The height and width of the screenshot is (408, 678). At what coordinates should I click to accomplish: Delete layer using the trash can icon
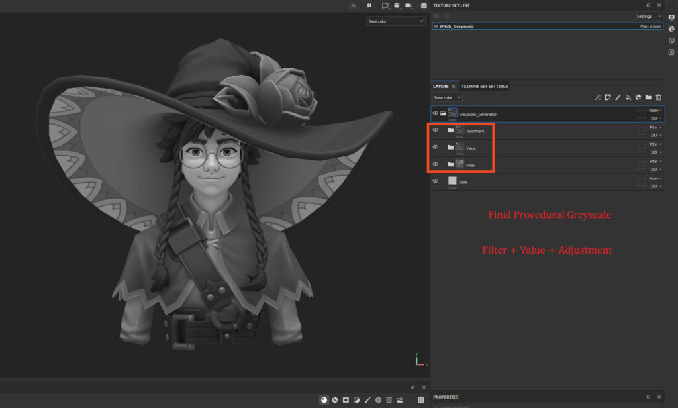tap(658, 97)
